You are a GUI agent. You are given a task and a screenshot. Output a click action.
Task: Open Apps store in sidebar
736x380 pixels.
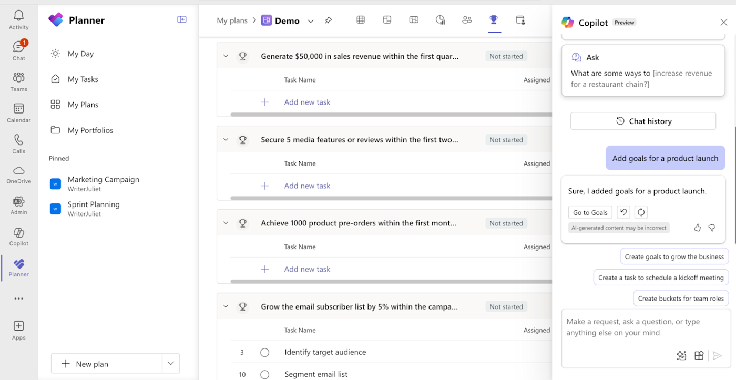(18, 331)
